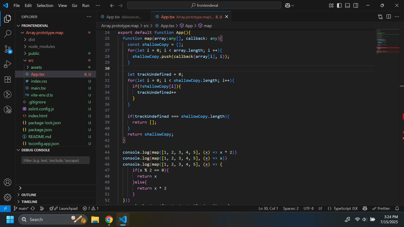Open the Extensions view

(x=7, y=79)
